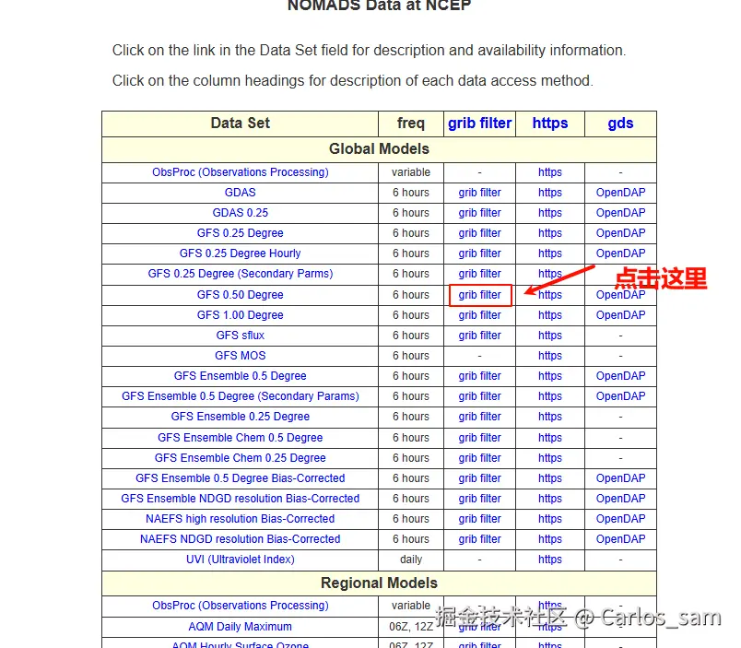Screen dimensions: 741x648
Task: Open the GFS MOS dataset link
Action: [x=240, y=356]
